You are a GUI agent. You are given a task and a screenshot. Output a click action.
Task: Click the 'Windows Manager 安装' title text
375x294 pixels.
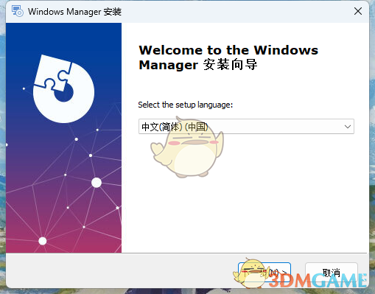click(74, 12)
